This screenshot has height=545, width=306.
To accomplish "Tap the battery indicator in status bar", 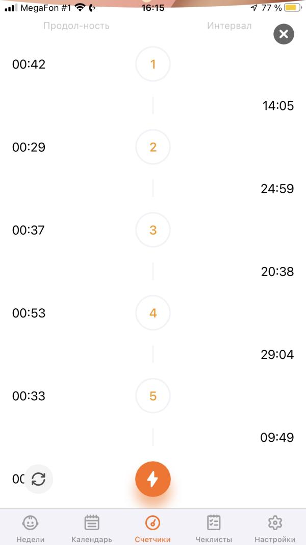I will point(292,8).
